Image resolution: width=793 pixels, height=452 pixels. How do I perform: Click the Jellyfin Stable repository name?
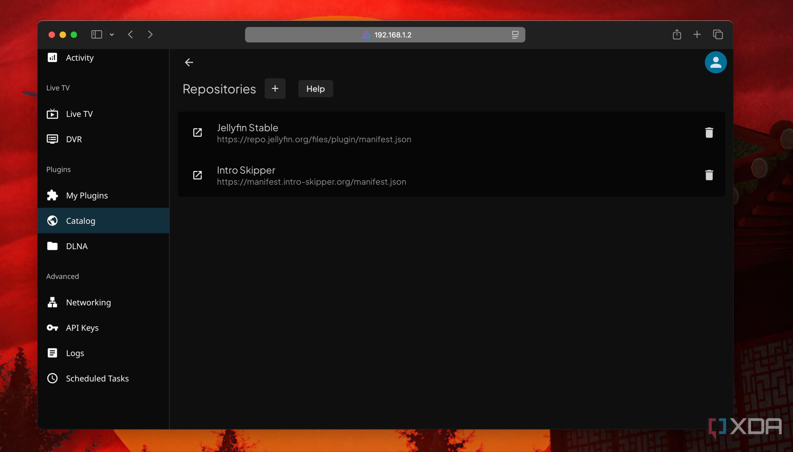tap(247, 128)
